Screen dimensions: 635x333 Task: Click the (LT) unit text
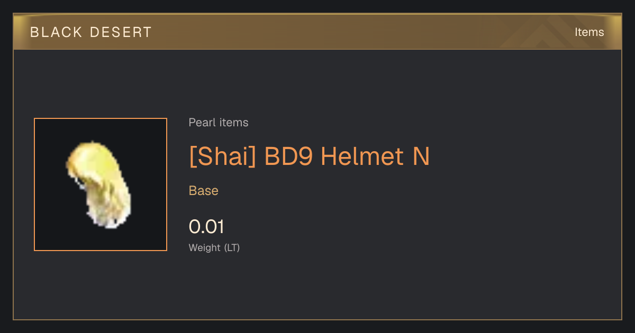click(x=232, y=247)
